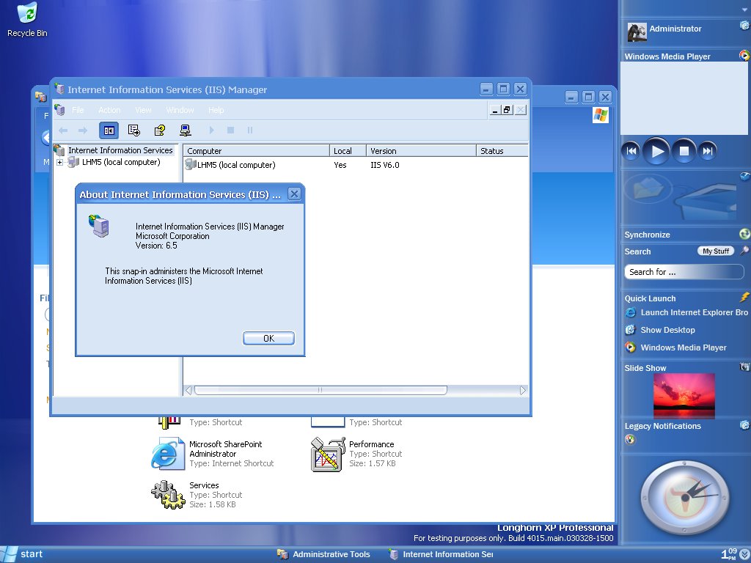
Task: Click the Search for... input field
Action: click(684, 272)
